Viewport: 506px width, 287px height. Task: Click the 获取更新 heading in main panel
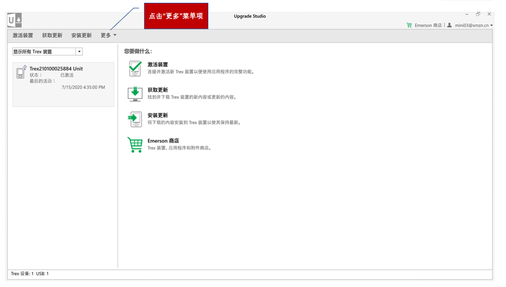157,90
